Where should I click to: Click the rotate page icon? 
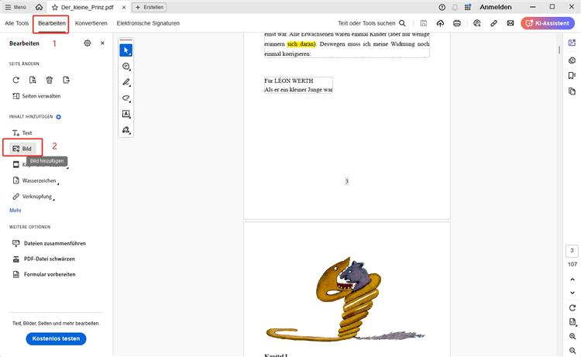click(15, 80)
